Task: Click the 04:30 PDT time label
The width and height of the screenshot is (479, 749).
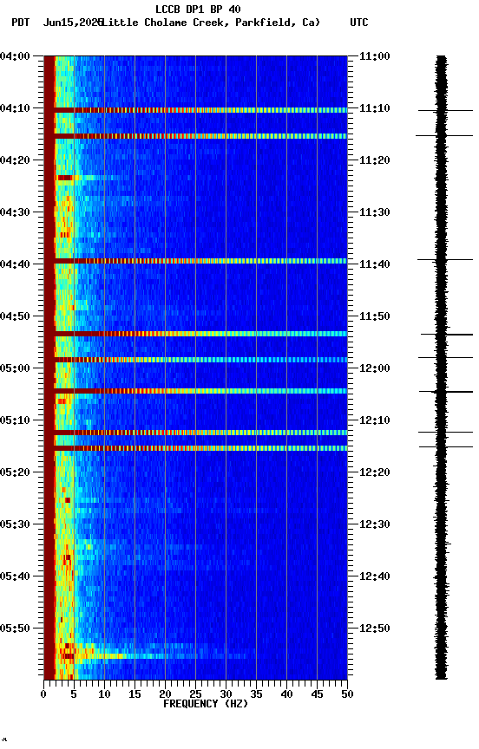Action: click(x=15, y=212)
